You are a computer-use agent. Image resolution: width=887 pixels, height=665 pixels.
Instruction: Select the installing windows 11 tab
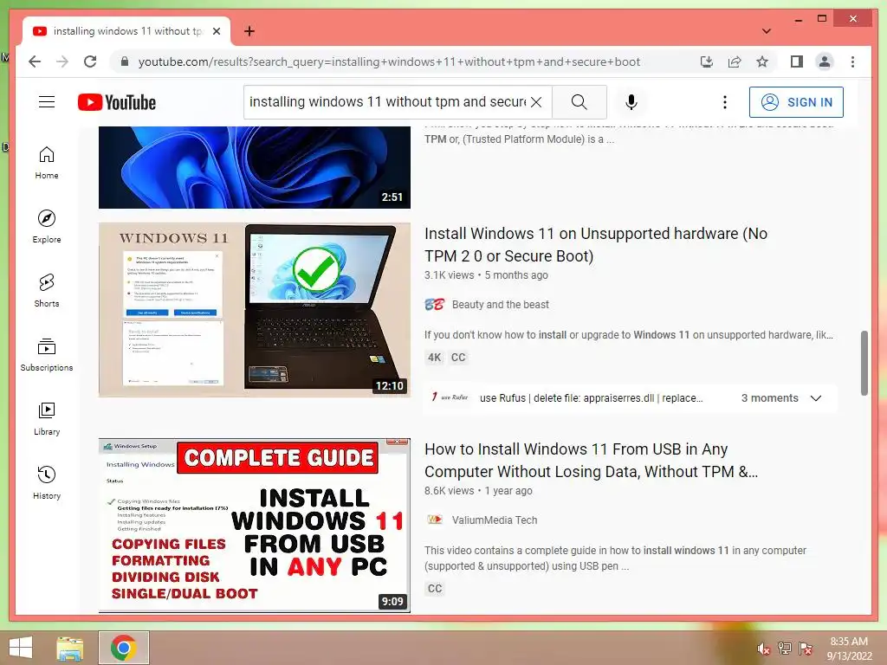click(126, 31)
